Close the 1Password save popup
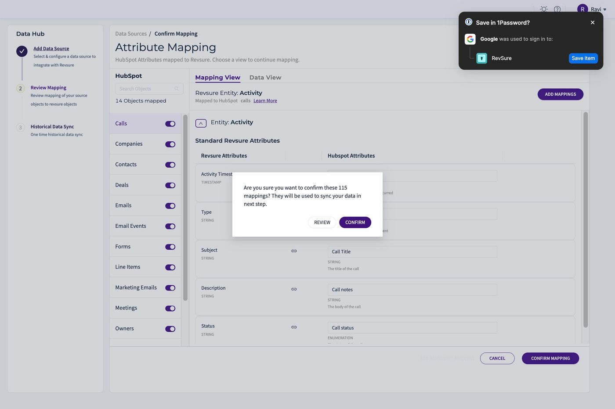 pyautogui.click(x=593, y=22)
